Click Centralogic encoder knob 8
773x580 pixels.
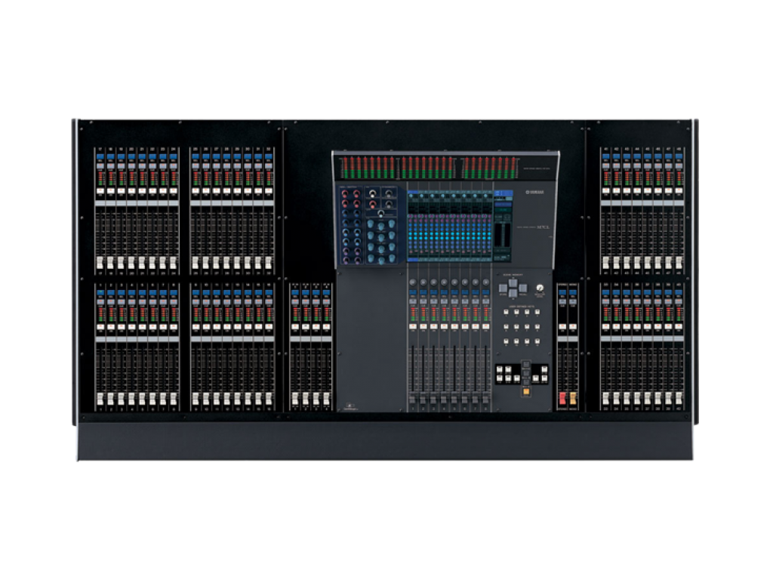pyautogui.click(x=486, y=282)
